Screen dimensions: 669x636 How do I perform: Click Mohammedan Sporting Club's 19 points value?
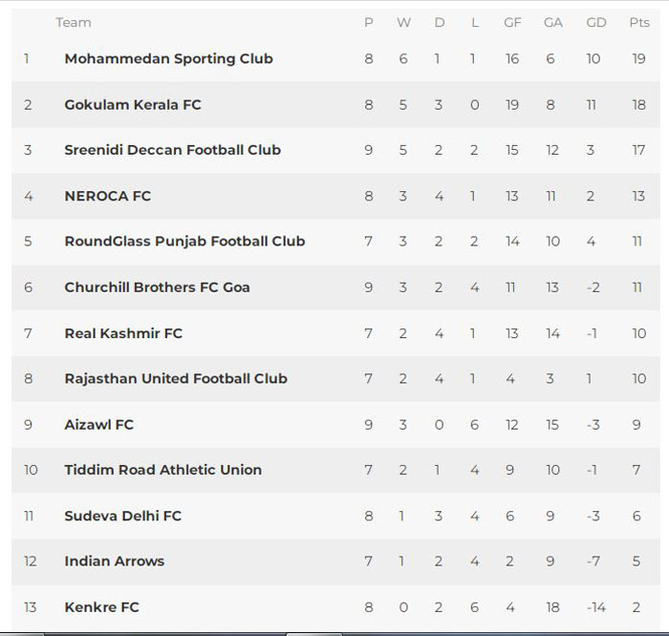point(638,58)
